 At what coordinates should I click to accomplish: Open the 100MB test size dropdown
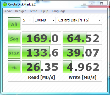click(x=45, y=20)
